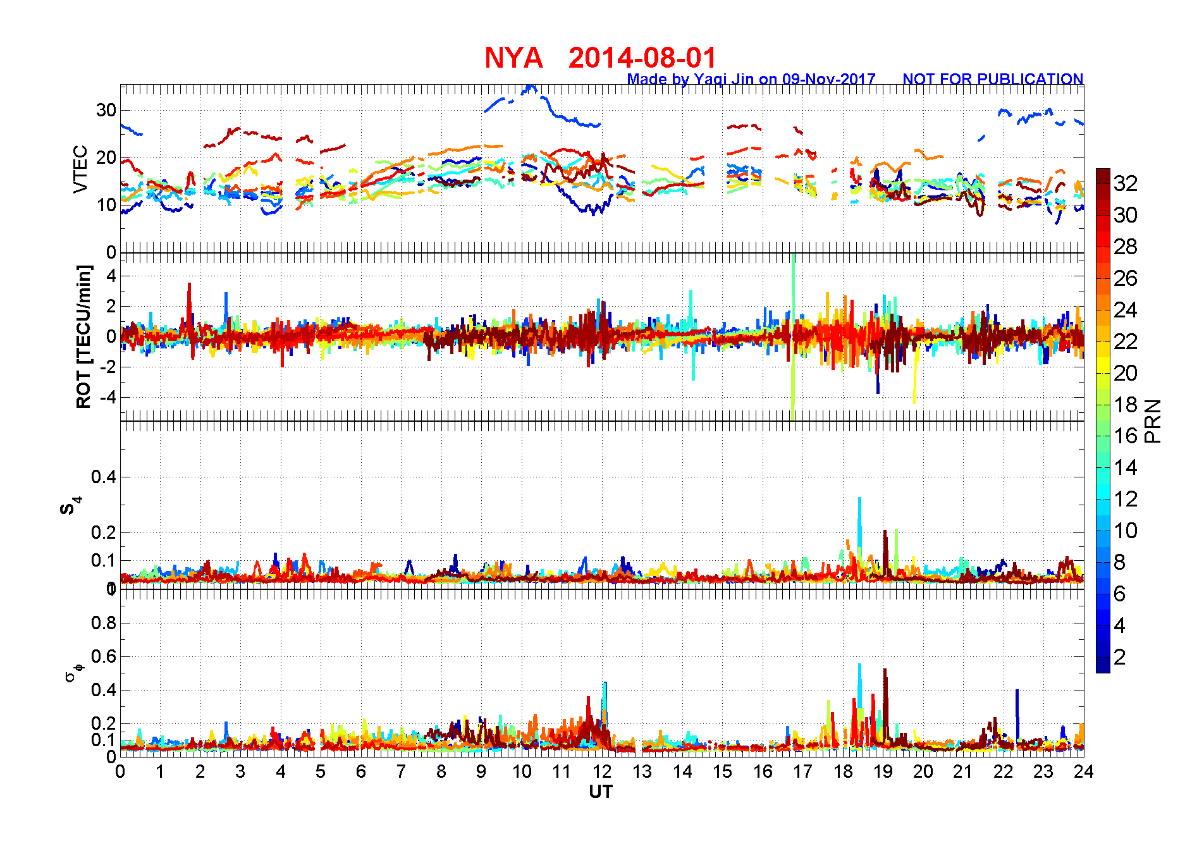This screenshot has width=1204, height=841.
Task: Click colorbar tick label 24
Action: pyautogui.click(x=1126, y=310)
